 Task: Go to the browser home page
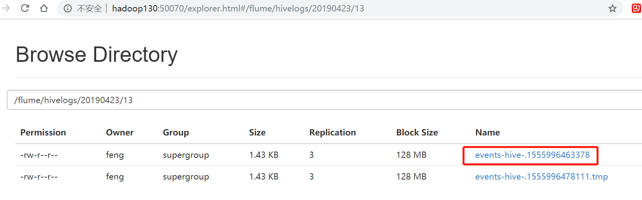pos(44,8)
